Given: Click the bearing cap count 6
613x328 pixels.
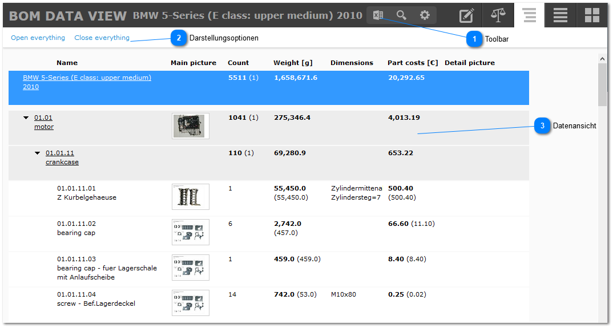Looking at the screenshot, I should tap(230, 224).
